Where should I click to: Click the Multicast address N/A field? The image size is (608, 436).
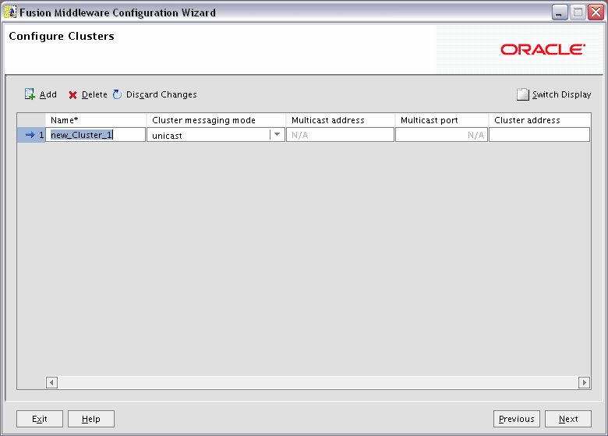click(x=340, y=135)
